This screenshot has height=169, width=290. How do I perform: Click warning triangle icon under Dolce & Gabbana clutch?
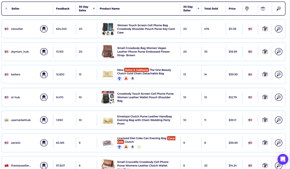126,79
